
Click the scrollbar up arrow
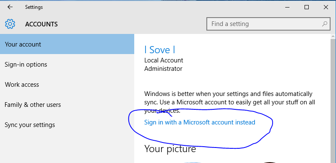coord(333,36)
